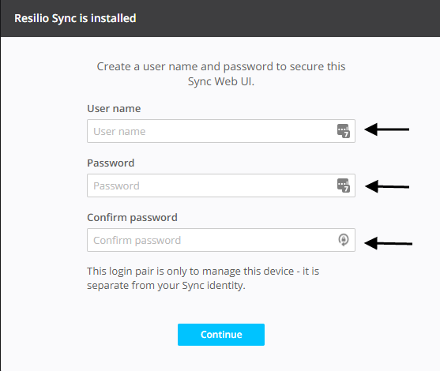Click the arrow pointing at User name field
The width and height of the screenshot is (440, 371).
tap(387, 129)
